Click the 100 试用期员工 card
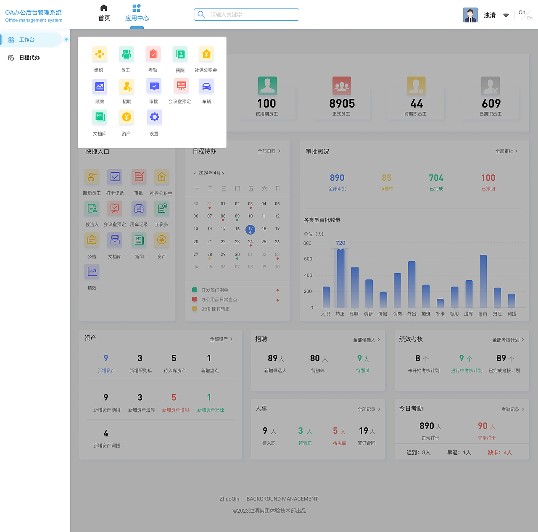Screen dimensions: 538x532 tap(267, 97)
